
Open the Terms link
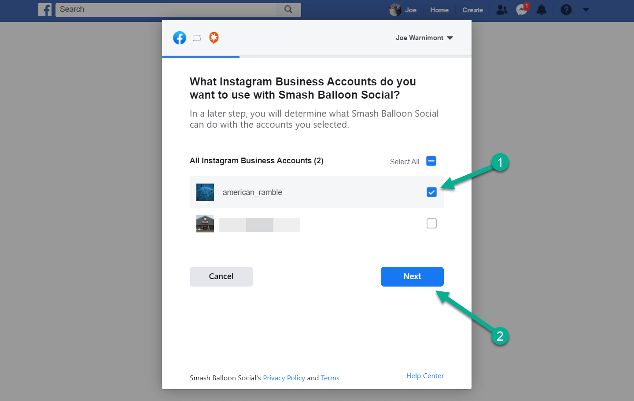point(330,378)
